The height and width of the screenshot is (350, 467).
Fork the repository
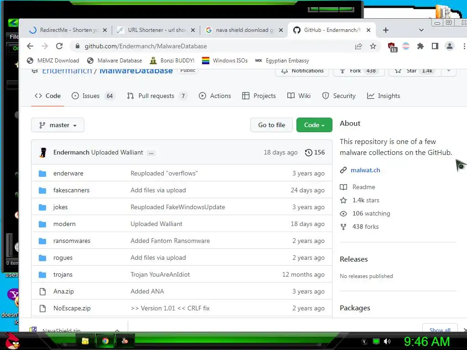359,72
